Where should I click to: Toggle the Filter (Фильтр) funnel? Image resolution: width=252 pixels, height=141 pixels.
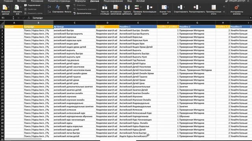click(x=68, y=9)
